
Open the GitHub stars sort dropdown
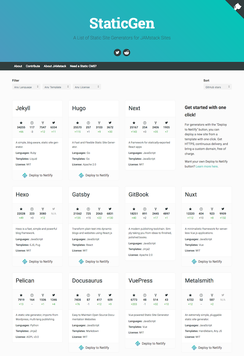(217, 87)
